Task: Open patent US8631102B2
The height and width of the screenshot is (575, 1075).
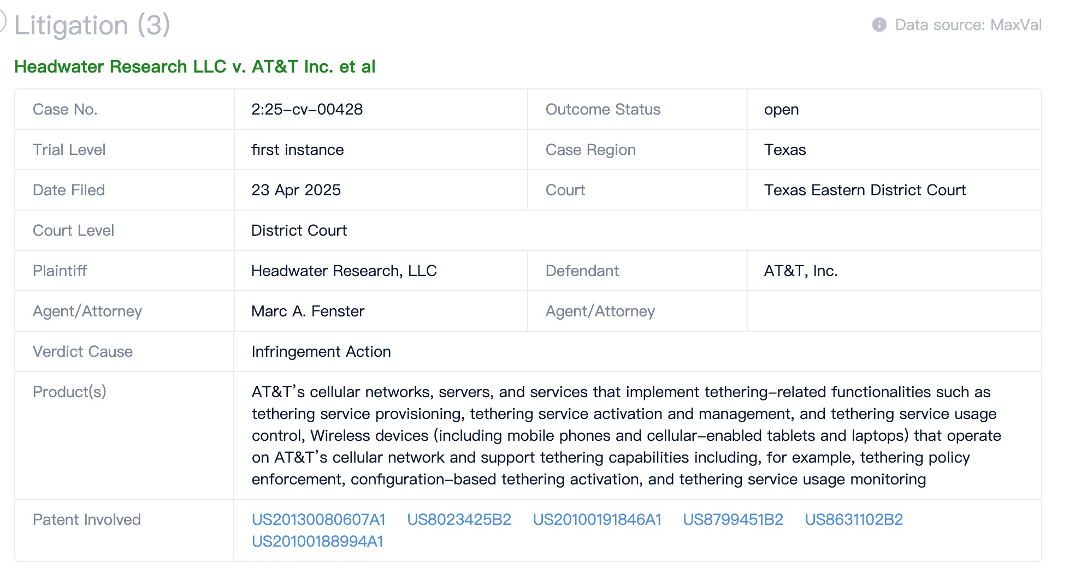Action: click(x=854, y=519)
